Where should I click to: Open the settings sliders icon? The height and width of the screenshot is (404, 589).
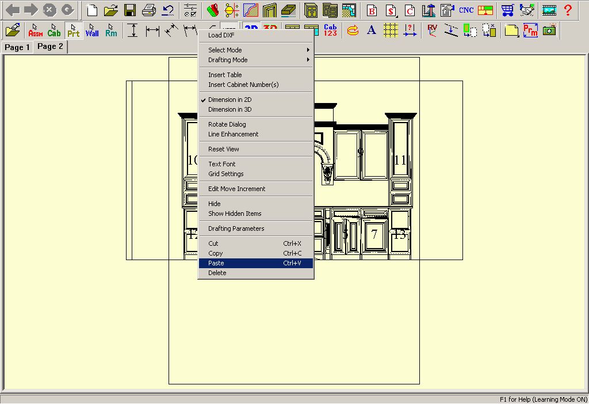(190, 10)
